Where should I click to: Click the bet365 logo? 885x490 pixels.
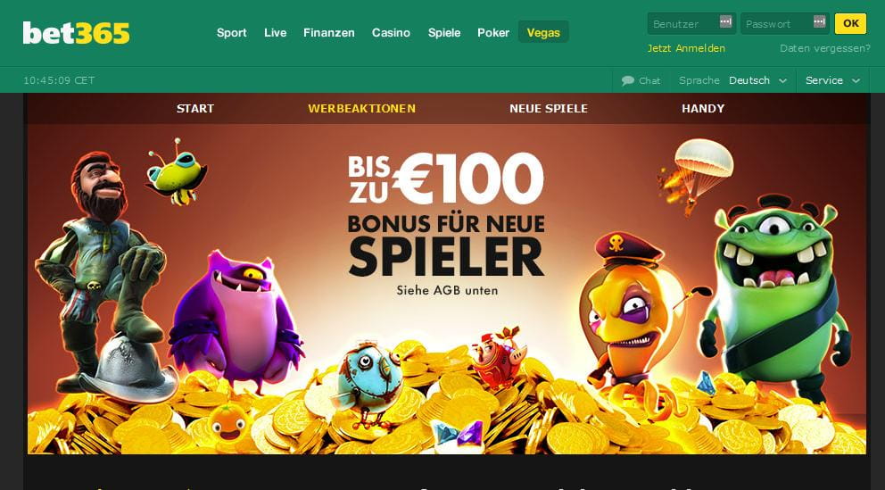pyautogui.click(x=76, y=33)
